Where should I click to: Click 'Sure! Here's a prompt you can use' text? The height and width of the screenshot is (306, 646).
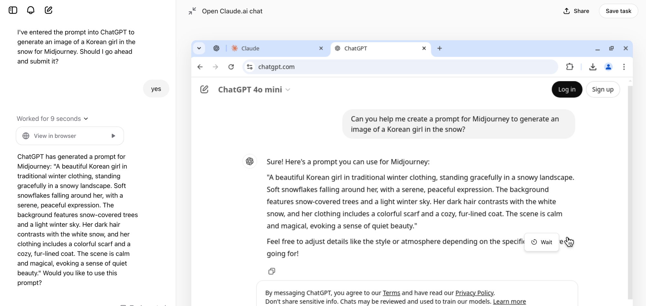[348, 162]
